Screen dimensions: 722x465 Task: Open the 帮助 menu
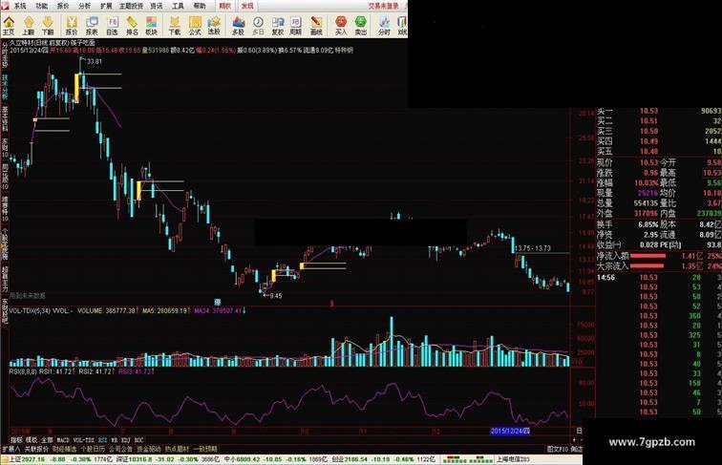pyautogui.click(x=200, y=6)
